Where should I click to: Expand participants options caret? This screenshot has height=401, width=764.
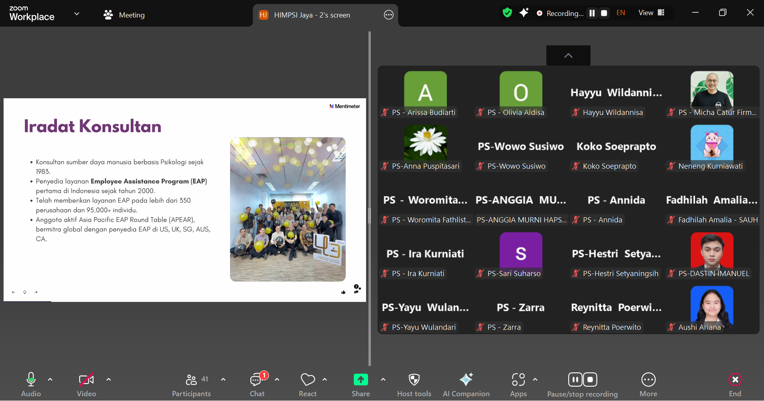[x=223, y=380]
